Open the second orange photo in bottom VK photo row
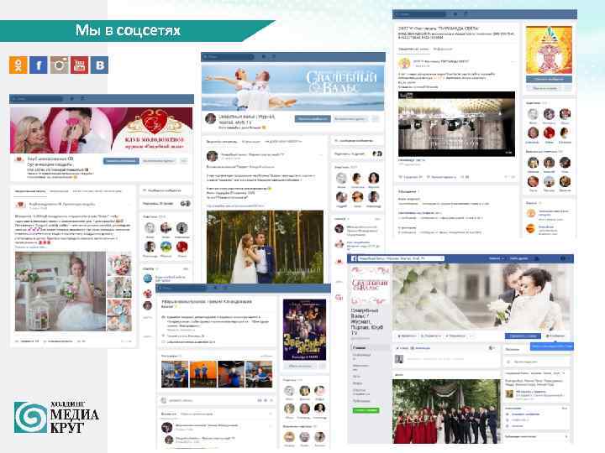 [x=203, y=374]
